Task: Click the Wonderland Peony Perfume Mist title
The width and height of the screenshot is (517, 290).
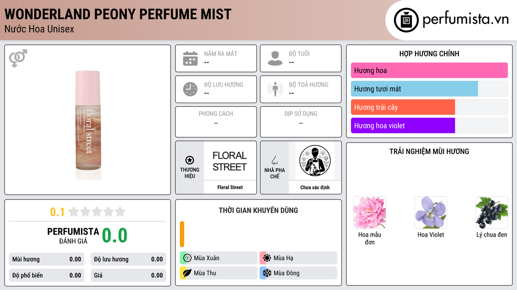Action: pyautogui.click(x=118, y=14)
